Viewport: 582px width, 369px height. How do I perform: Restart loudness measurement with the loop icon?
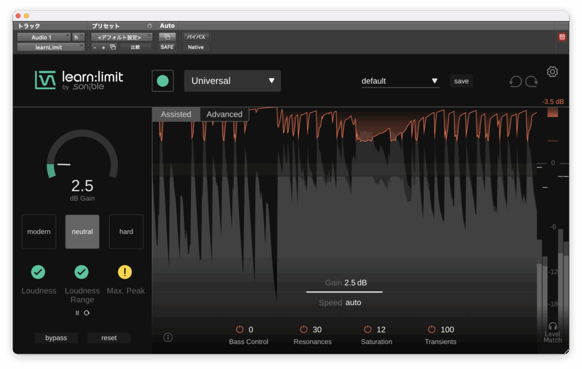tap(86, 313)
